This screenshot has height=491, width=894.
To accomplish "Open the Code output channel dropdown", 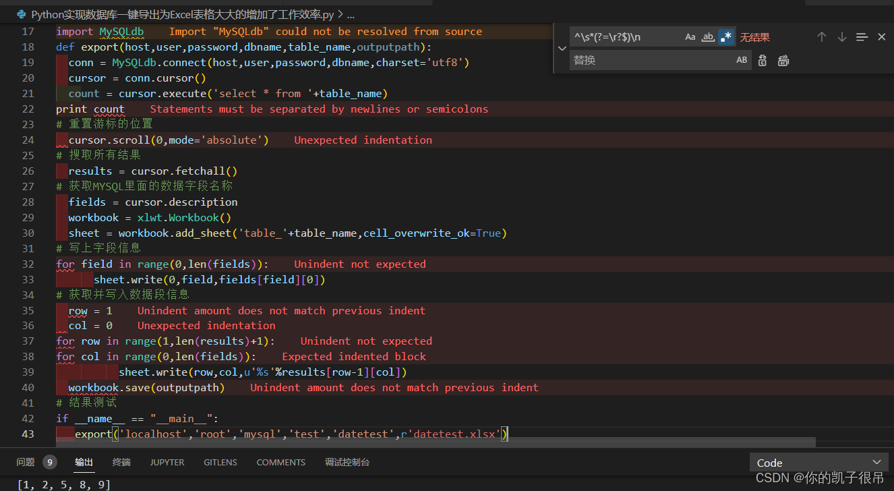I will click(818, 463).
